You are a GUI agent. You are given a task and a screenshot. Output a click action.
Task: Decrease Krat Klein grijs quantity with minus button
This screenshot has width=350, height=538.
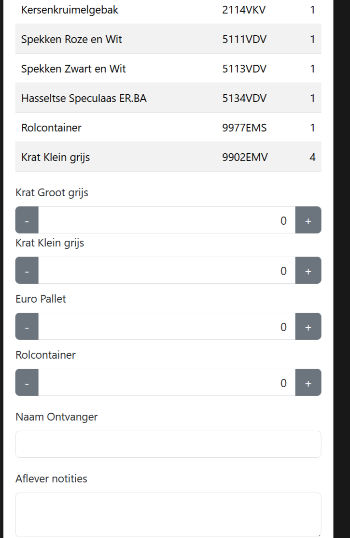click(27, 270)
